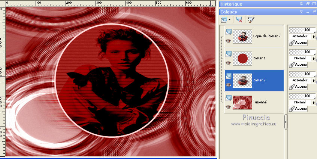Click the opacity slider of Raster 2

[302, 74]
